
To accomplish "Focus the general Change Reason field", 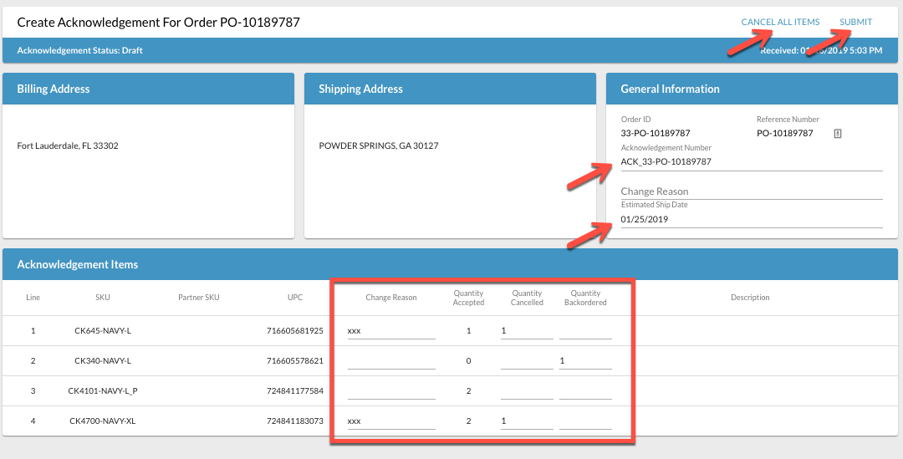I will click(751, 191).
